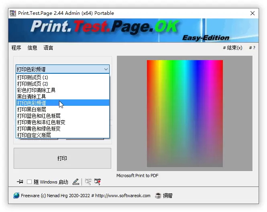This screenshot has height=212, width=267.
Task: Click # 结束(x) menu item
Action: click(232, 48)
